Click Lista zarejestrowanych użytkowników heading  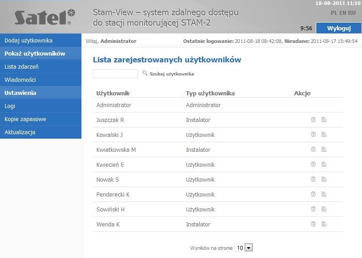pyautogui.click(x=167, y=60)
